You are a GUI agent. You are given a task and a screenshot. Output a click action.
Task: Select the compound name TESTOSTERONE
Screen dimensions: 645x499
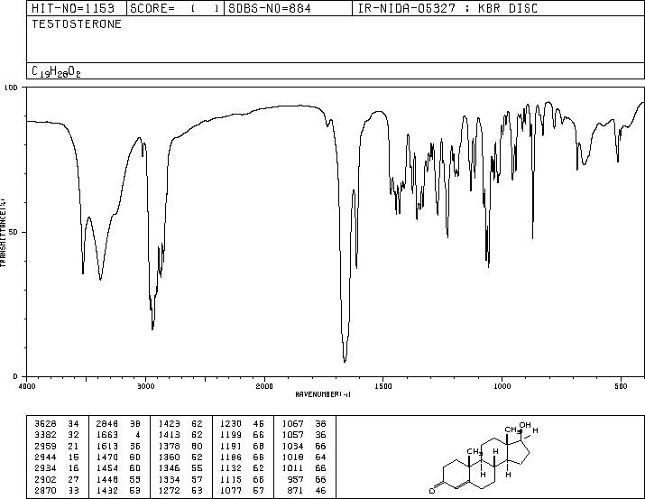point(77,24)
